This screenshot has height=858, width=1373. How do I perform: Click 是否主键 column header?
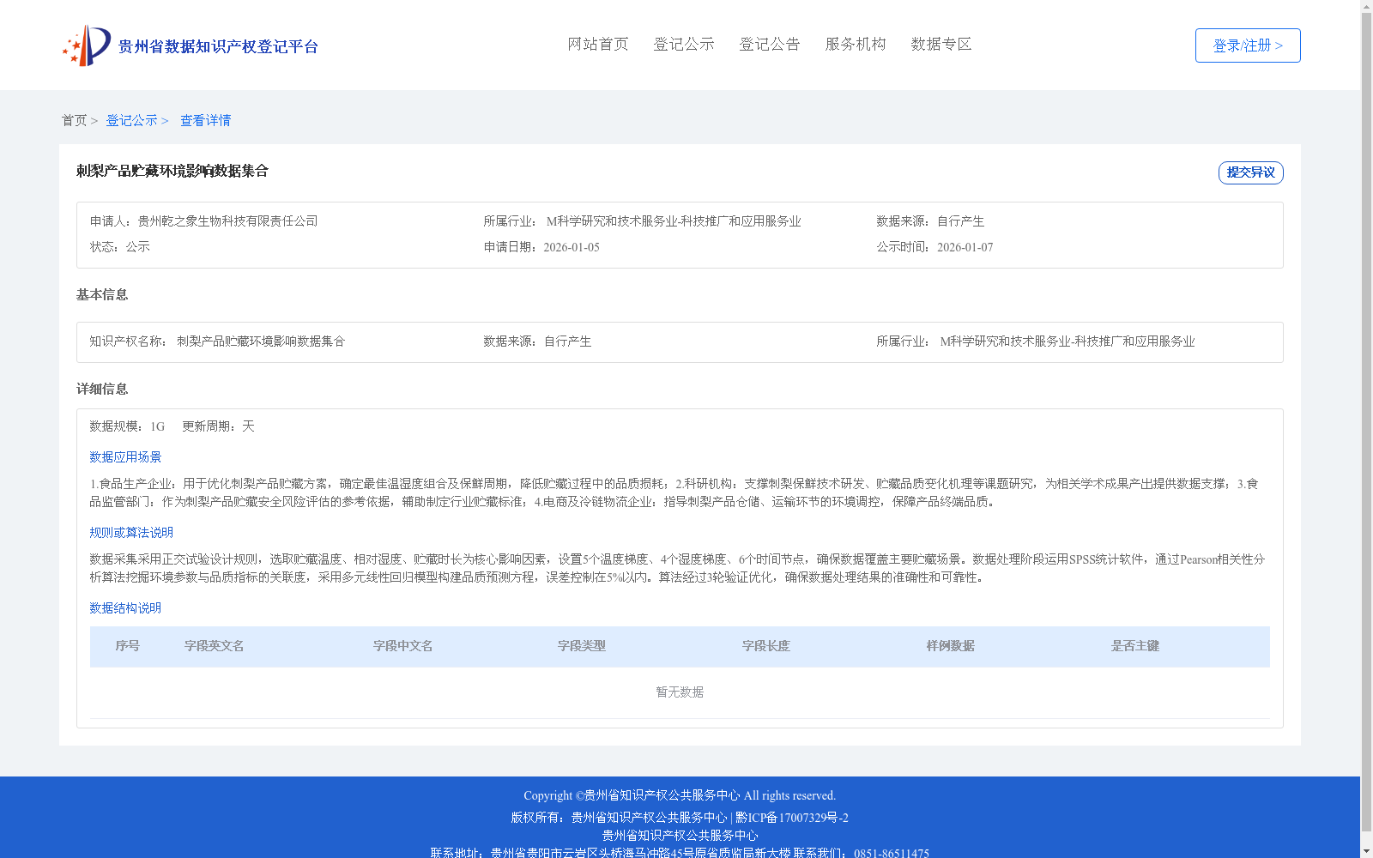pyautogui.click(x=1135, y=646)
